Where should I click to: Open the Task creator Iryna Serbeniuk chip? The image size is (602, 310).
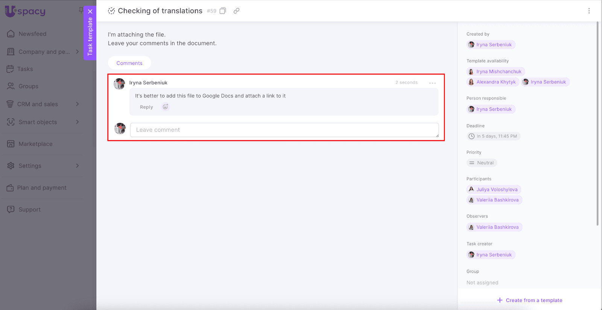click(x=491, y=255)
